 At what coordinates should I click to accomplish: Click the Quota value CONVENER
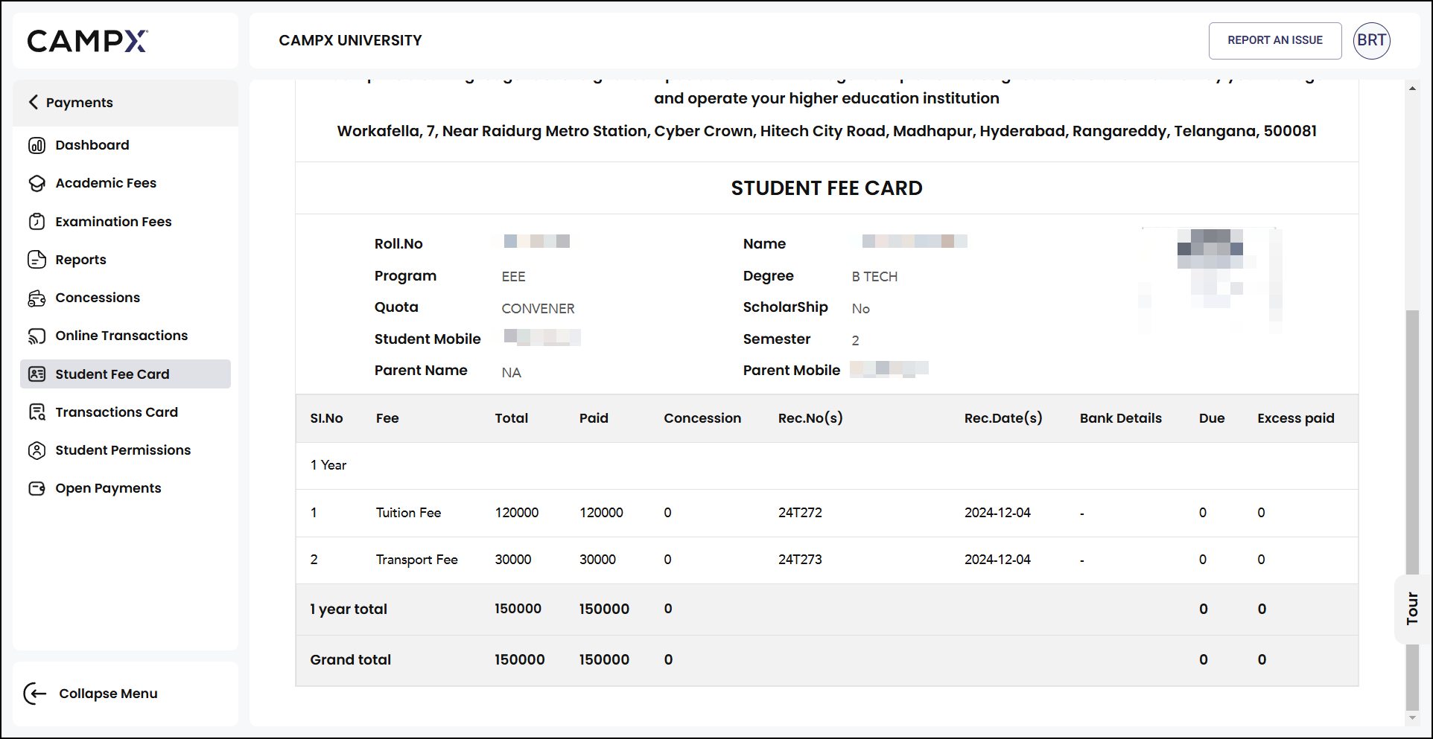click(538, 309)
